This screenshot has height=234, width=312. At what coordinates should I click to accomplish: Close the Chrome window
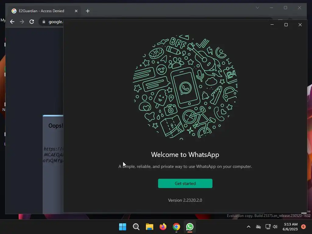click(300, 8)
